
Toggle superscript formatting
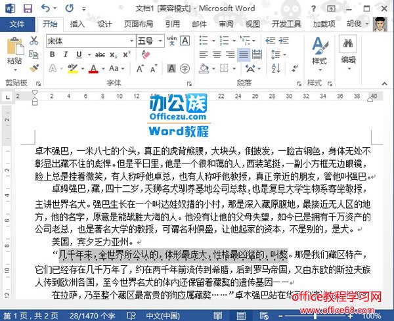(x=127, y=54)
